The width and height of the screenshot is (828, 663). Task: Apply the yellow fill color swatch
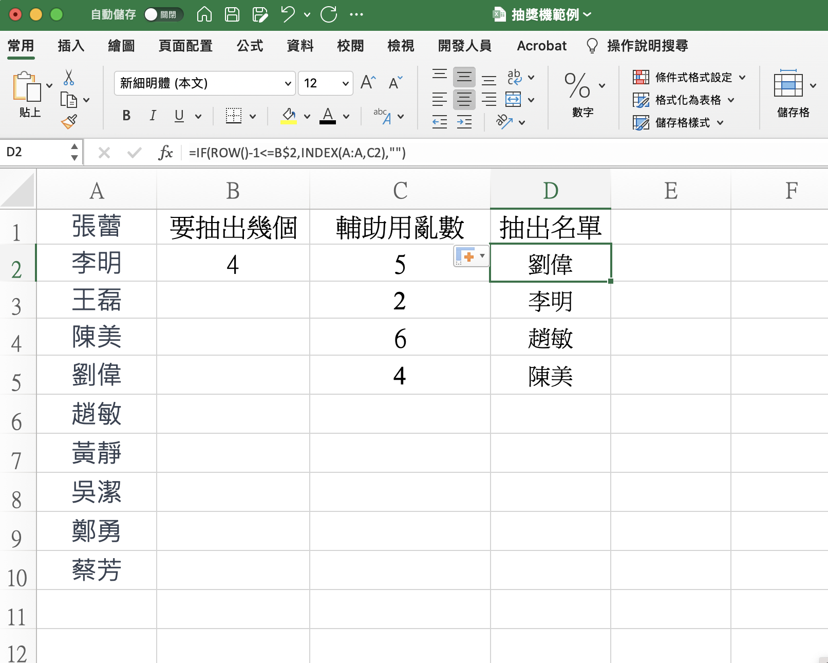coord(289,116)
